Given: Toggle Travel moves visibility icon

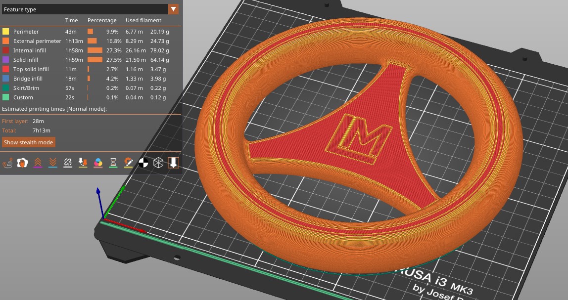Looking at the screenshot, I should 7,163.
